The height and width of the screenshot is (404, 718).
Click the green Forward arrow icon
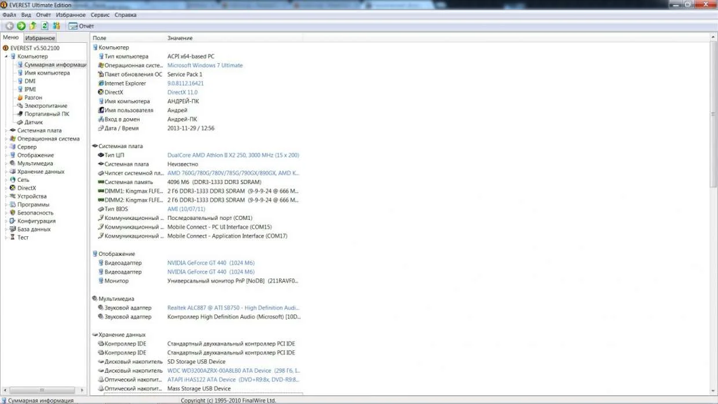(21, 25)
